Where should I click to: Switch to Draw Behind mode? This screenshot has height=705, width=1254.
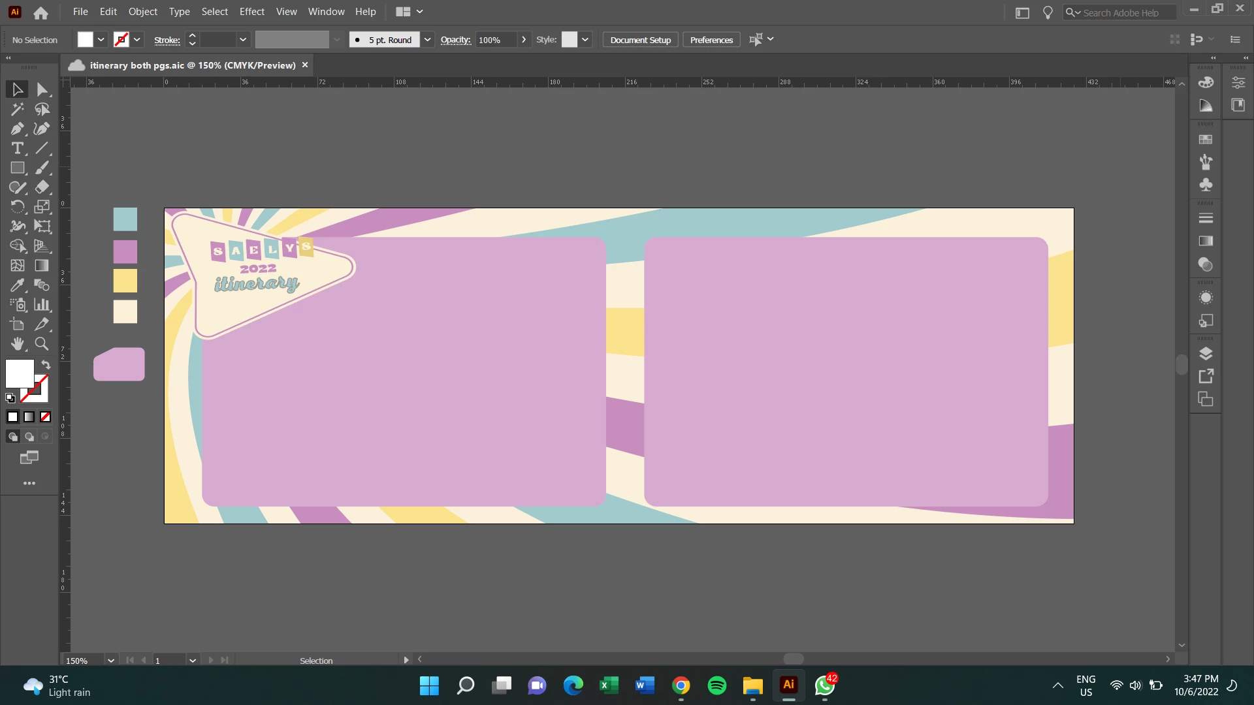(29, 437)
